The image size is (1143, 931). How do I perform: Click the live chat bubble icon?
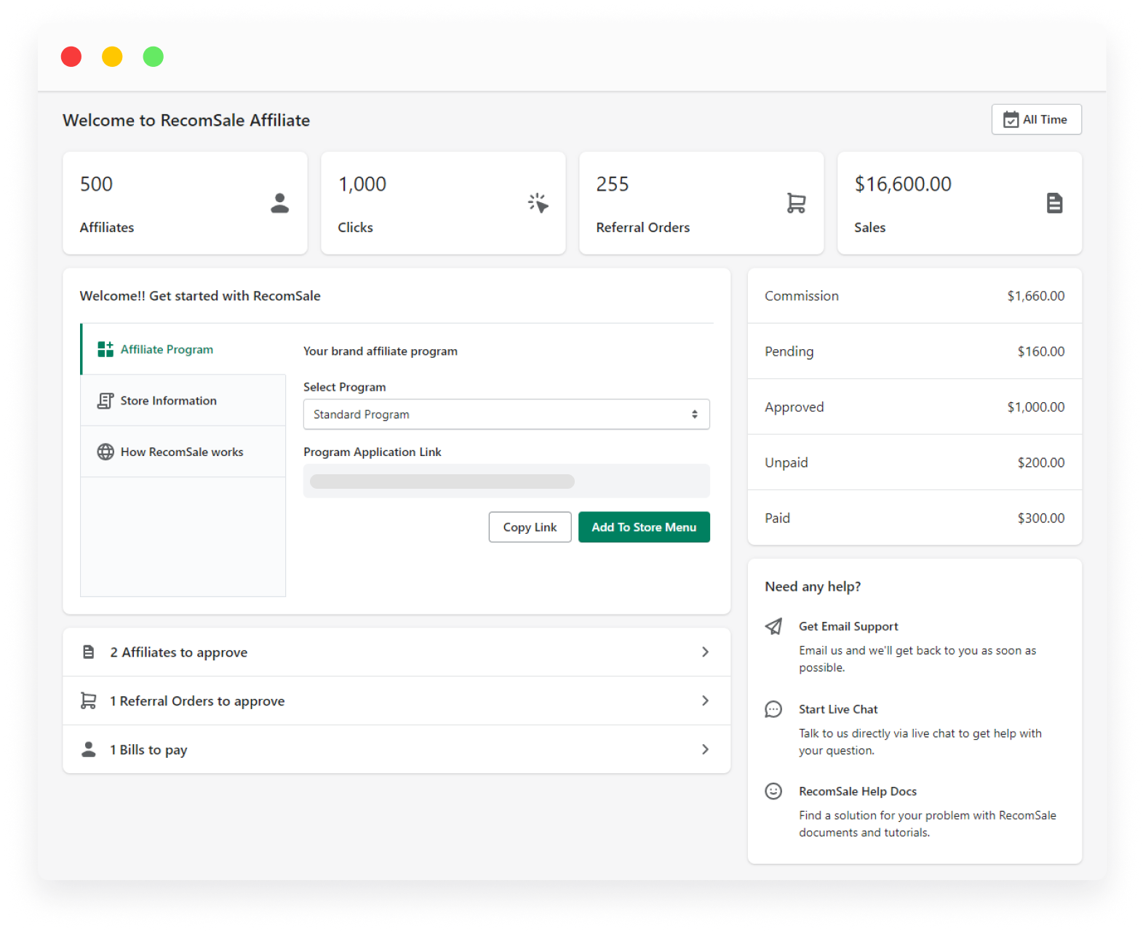773,709
